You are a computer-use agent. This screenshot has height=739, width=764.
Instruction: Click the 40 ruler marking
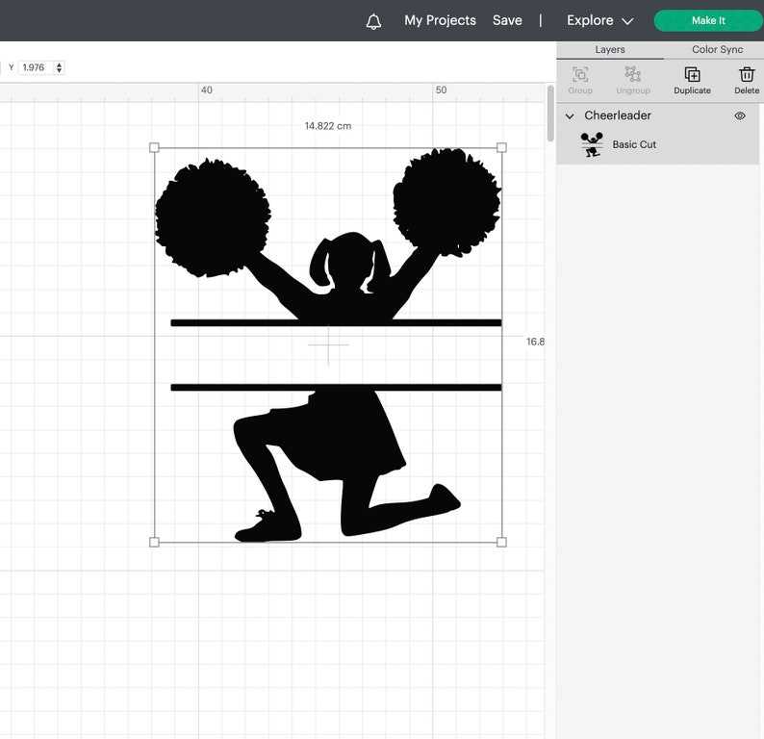[x=207, y=90]
